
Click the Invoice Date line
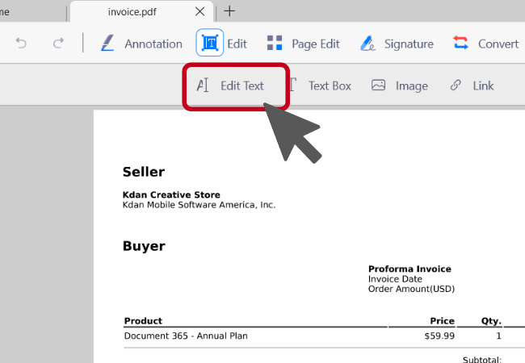(395, 279)
